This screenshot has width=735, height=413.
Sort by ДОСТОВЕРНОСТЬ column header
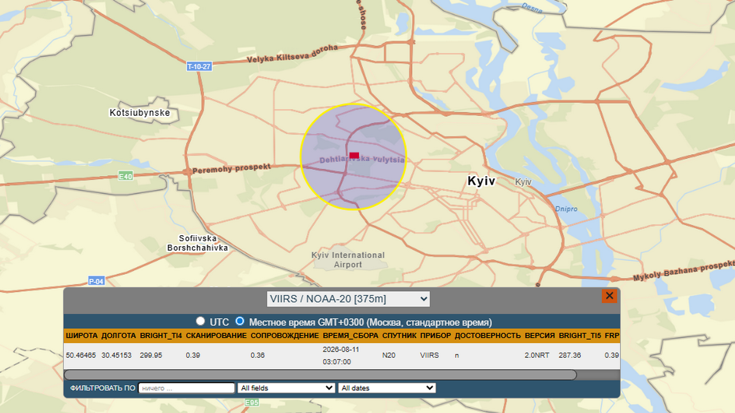[x=488, y=336]
